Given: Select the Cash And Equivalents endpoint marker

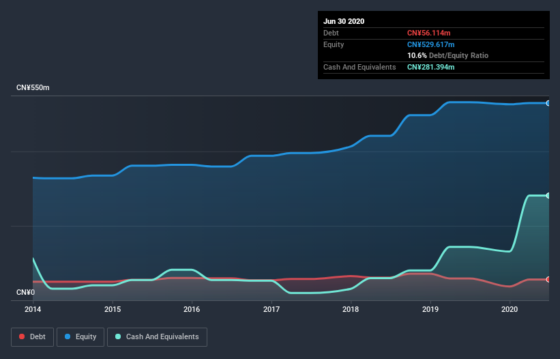Looking at the screenshot, I should (548, 195).
